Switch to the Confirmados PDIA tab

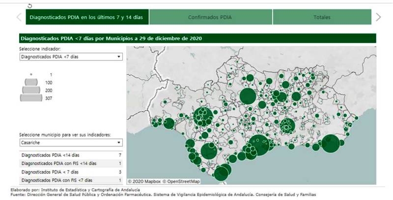pos(210,17)
